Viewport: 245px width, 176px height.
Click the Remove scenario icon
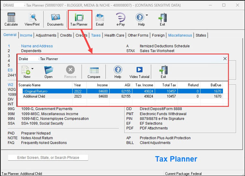click(x=70, y=70)
